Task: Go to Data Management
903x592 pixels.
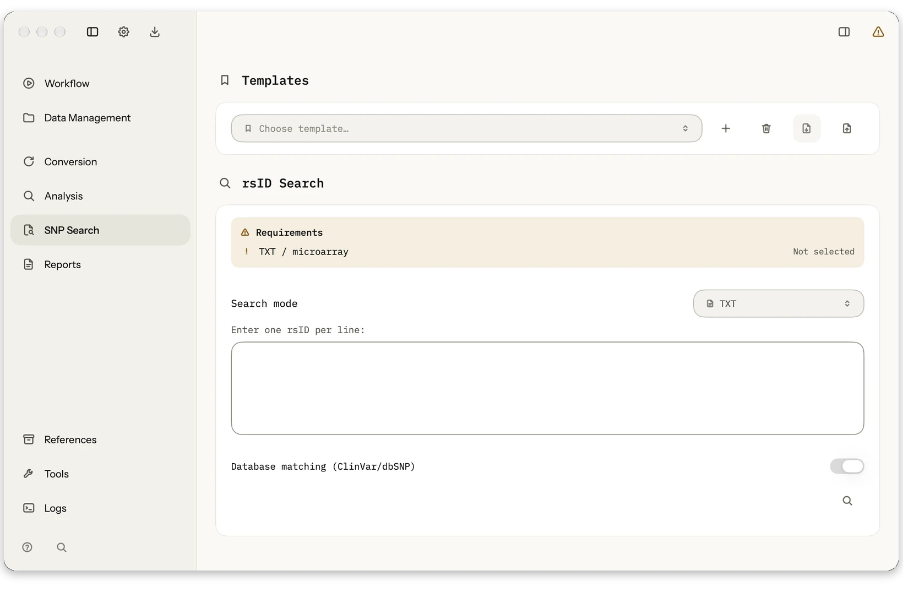Action: click(100, 118)
